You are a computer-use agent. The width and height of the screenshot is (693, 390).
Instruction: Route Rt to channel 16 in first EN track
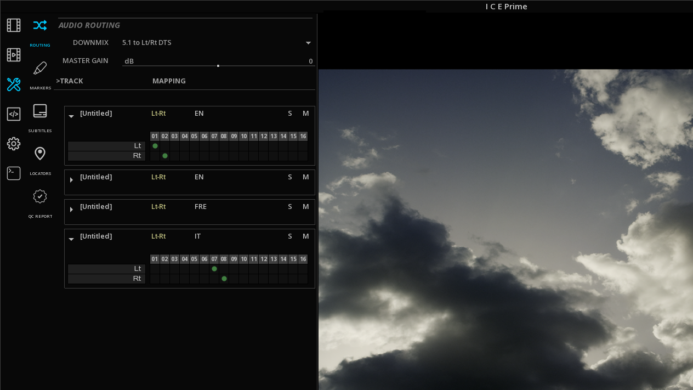(x=303, y=156)
